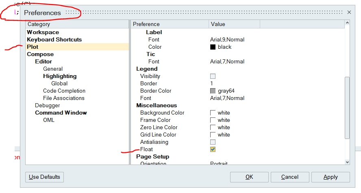Click the Label section heading
The height and width of the screenshot is (193, 361).
coord(154,32)
